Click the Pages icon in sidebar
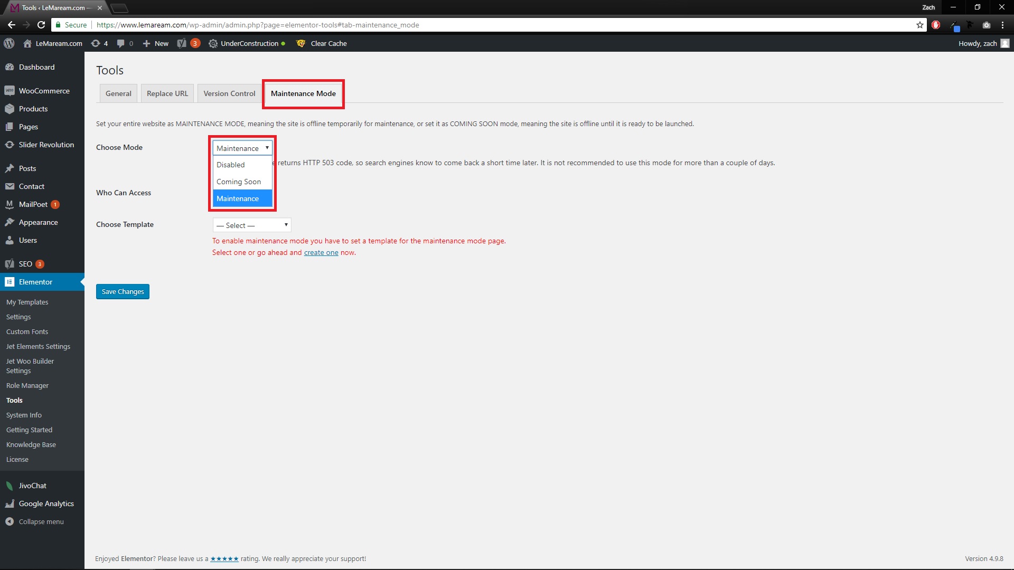This screenshot has height=570, width=1014. 10,127
